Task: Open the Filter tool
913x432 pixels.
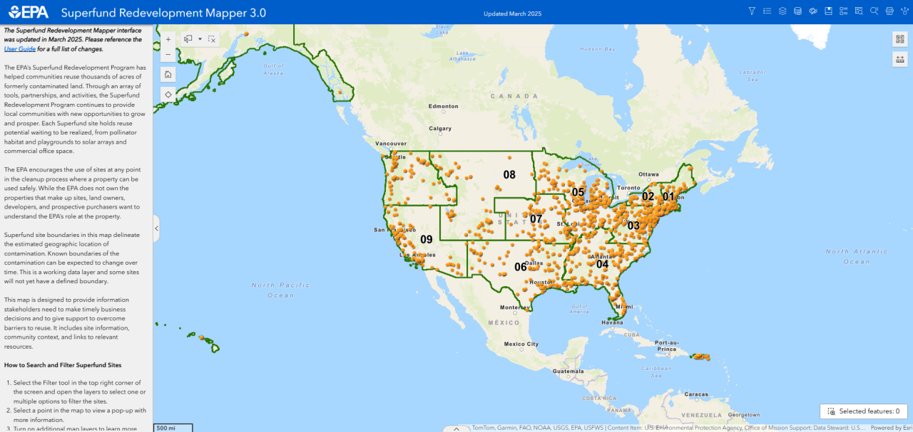Action: click(752, 11)
